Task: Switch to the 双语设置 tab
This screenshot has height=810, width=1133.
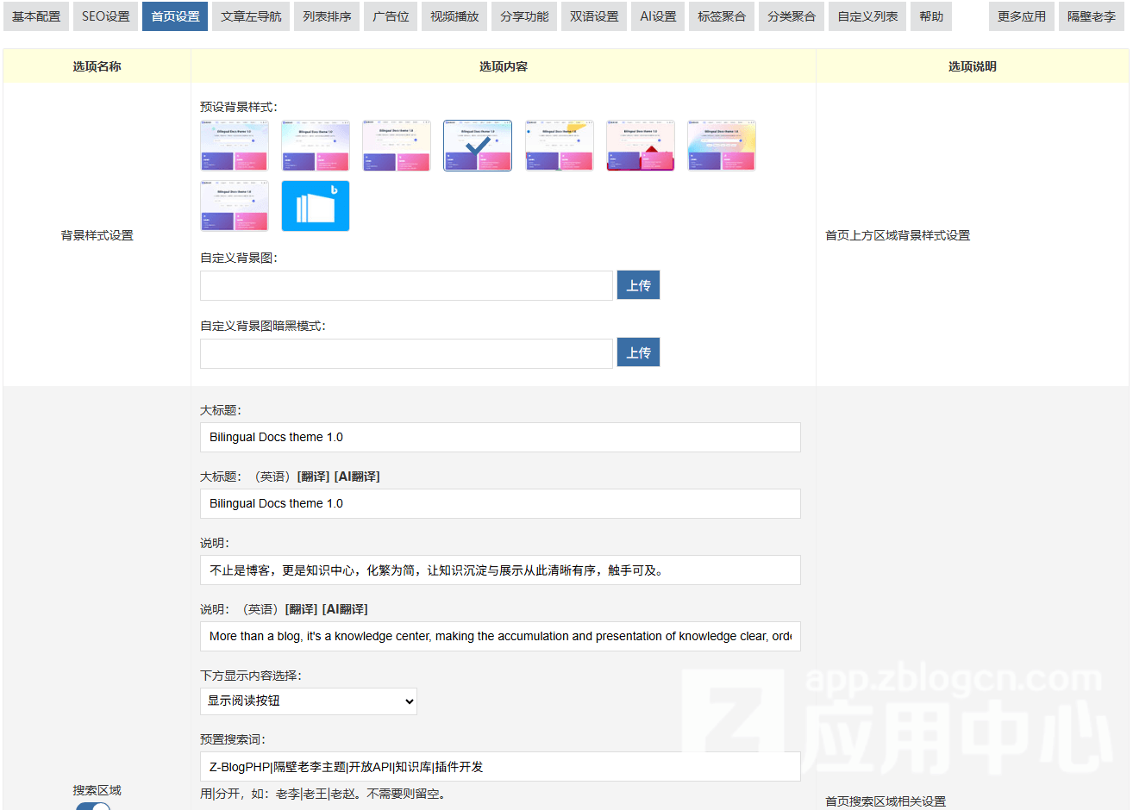Action: point(593,16)
